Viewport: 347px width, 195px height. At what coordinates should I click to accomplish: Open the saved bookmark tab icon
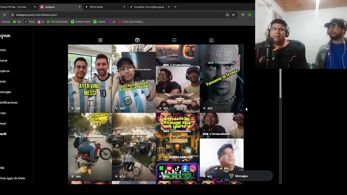174,40
